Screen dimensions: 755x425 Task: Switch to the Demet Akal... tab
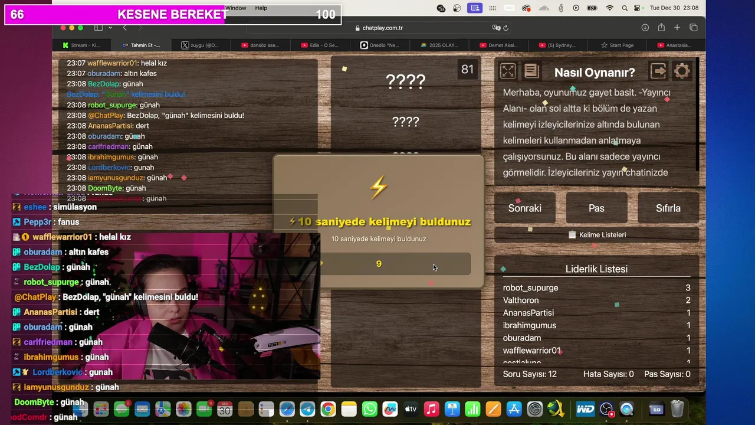pos(498,45)
